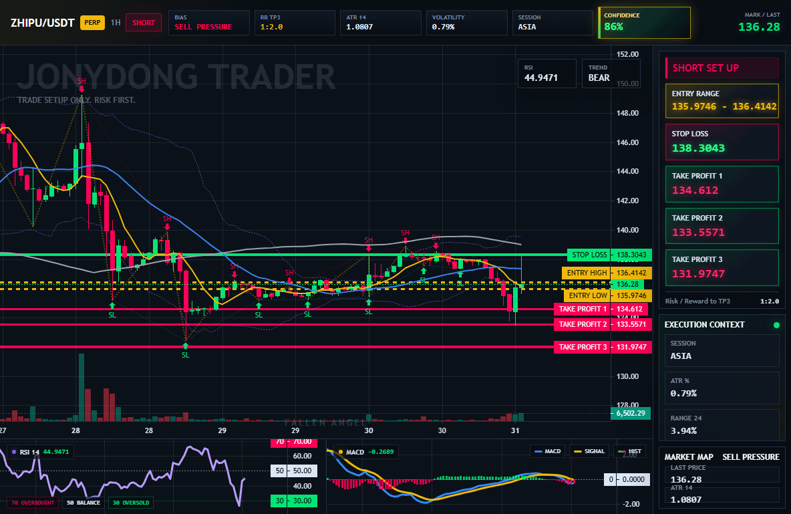Click the Confidence 86% card
791x514 pixels.
(x=644, y=23)
